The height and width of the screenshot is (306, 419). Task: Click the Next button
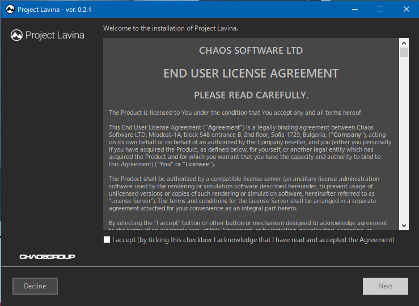pos(386,286)
